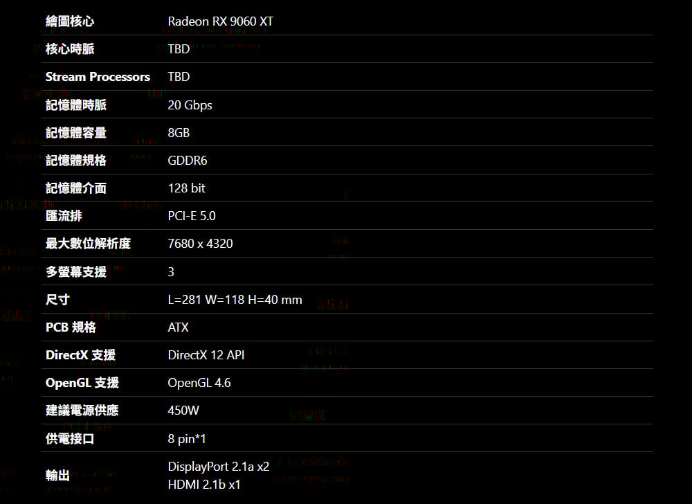Select the 7680 x 4320 value
The image size is (692, 504).
coord(200,244)
